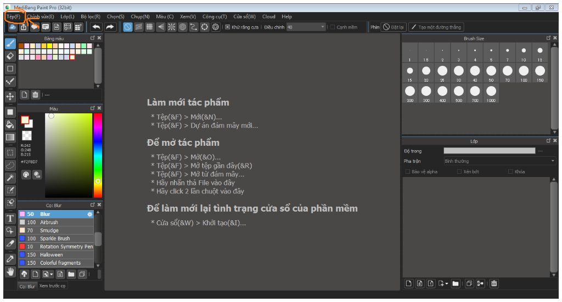Toggle Khử răng cưa checkbox
This screenshot has width=562, height=302.
pos(227,27)
